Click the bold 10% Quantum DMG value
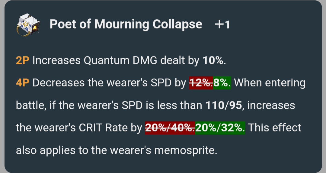 point(213,60)
